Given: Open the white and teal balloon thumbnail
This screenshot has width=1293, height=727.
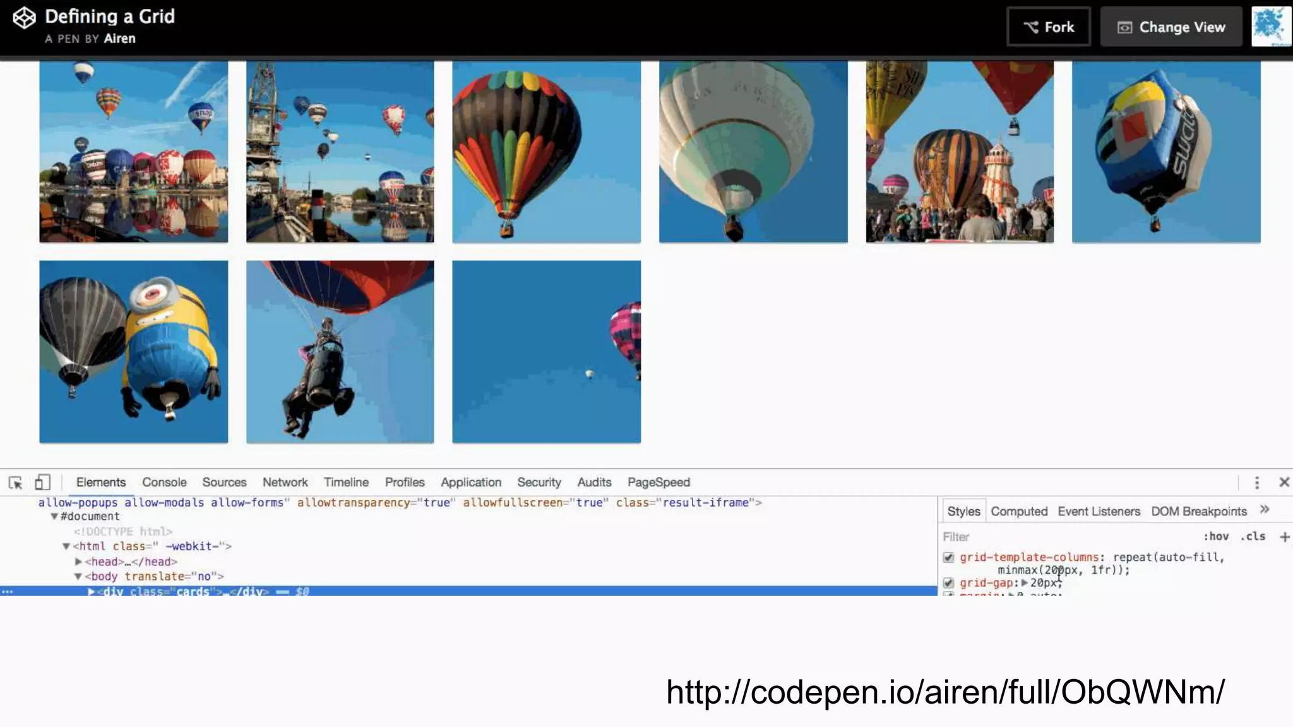Looking at the screenshot, I should [x=753, y=151].
